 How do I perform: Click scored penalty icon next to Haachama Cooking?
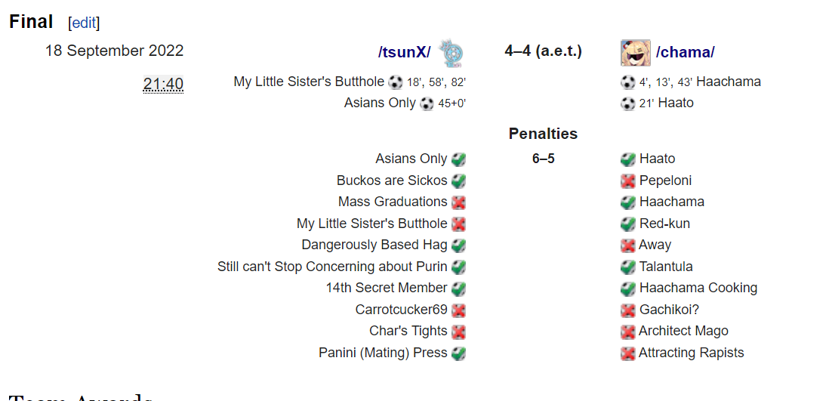point(627,288)
